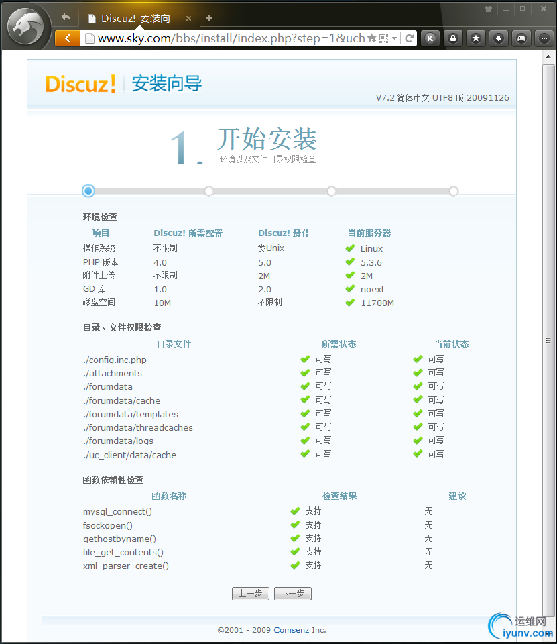
Task: Click the second progress step marker
Action: pyautogui.click(x=209, y=191)
